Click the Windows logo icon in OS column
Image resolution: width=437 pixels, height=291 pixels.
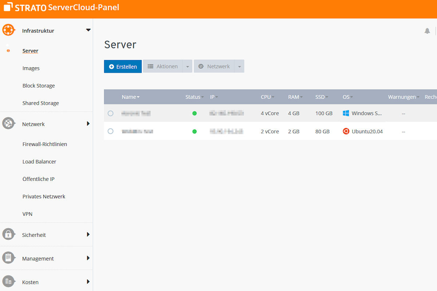346,113
